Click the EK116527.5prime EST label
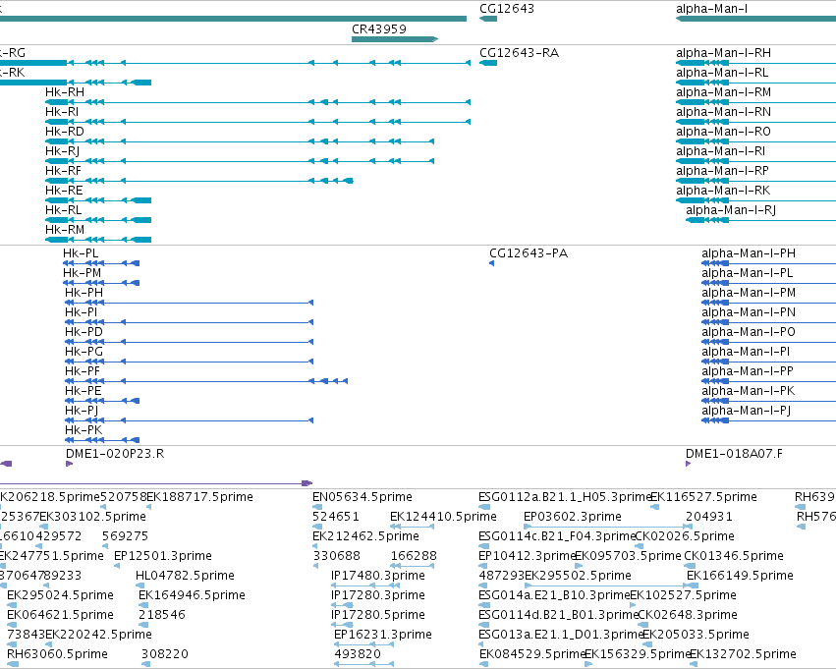 [x=703, y=497]
